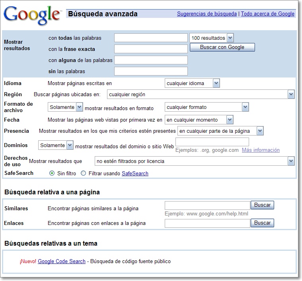
Task: Click the 'Idioma' label
Action: click(13, 83)
